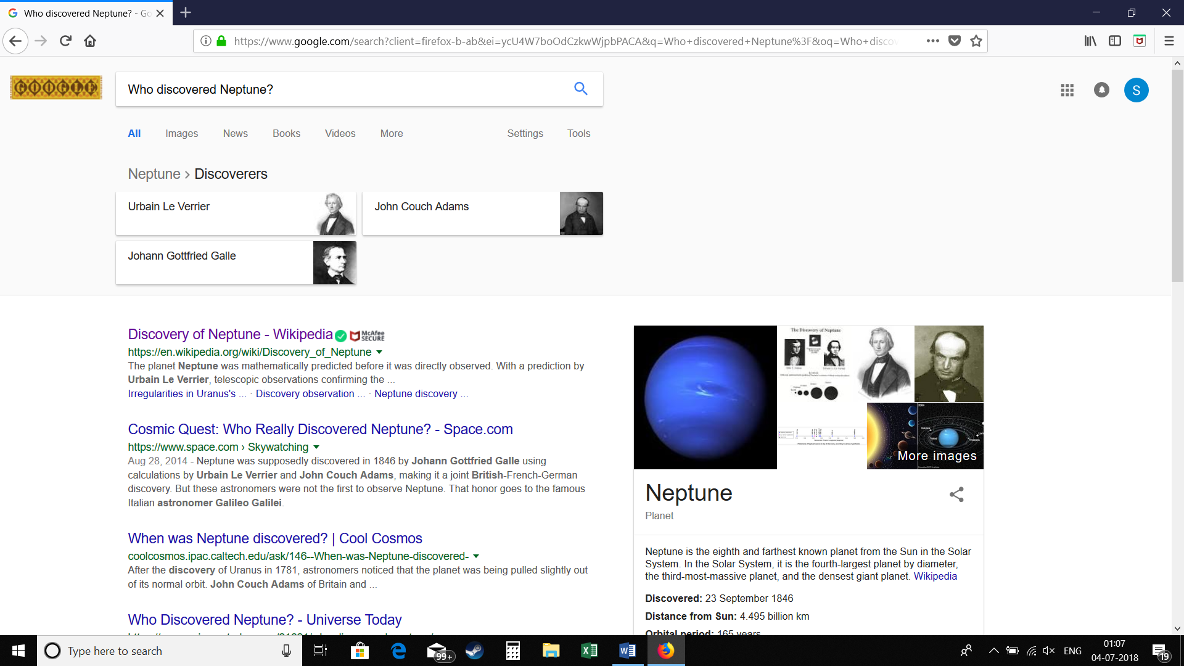Click the Neptune breadcrumb link
Viewport: 1184px width, 666px height.
click(x=154, y=174)
